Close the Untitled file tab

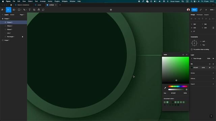(56, 5)
